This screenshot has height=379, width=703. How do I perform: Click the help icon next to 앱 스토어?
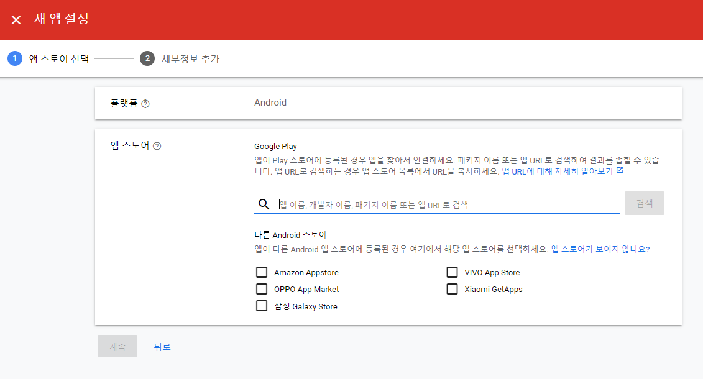pos(157,146)
